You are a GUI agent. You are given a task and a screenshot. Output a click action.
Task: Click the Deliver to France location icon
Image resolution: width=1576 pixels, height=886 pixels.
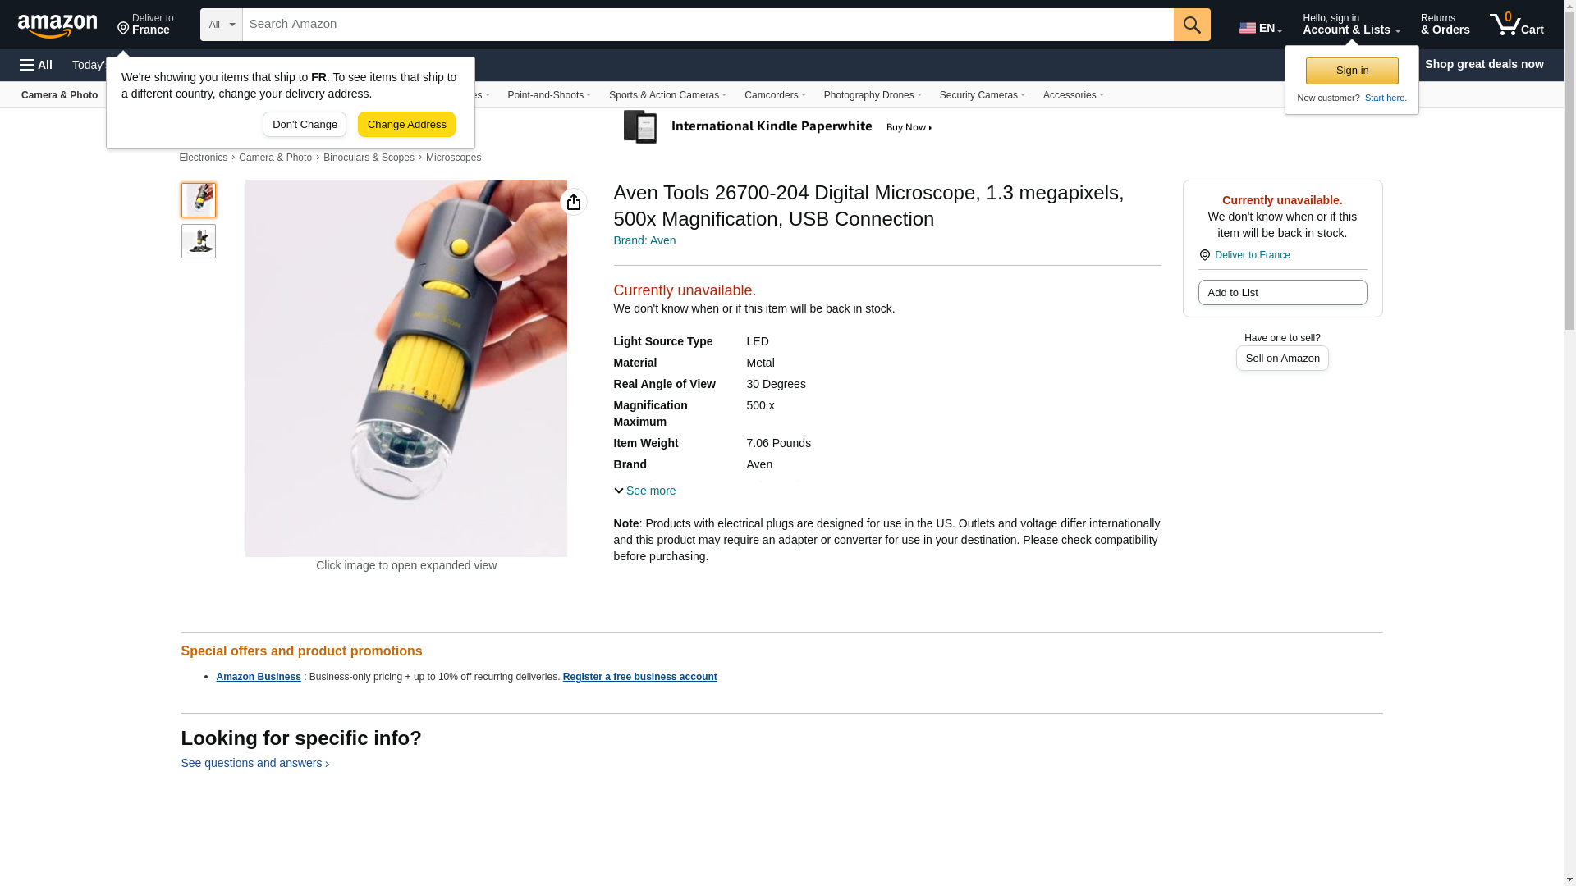pyautogui.click(x=123, y=29)
